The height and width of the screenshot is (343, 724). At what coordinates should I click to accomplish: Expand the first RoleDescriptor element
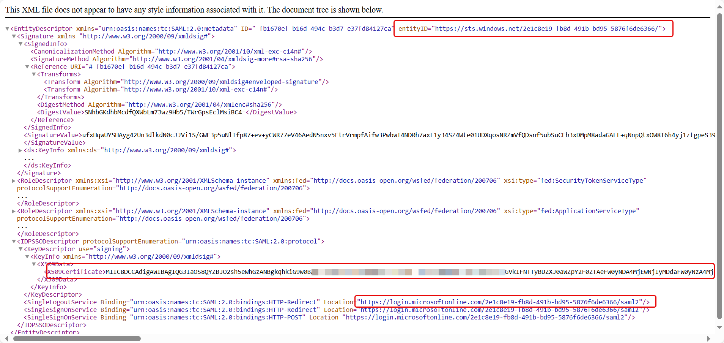(x=14, y=181)
